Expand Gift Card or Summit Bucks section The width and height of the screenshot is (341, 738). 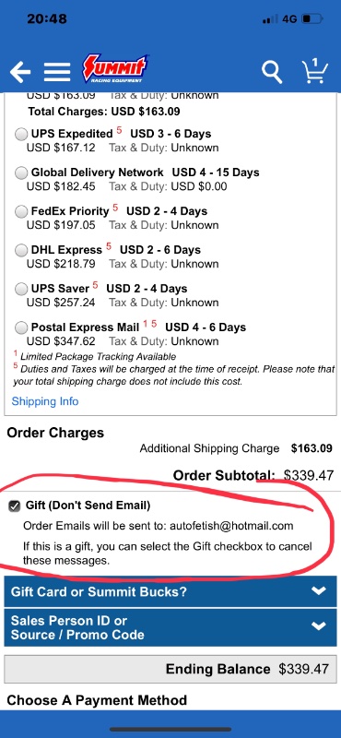coord(170,591)
